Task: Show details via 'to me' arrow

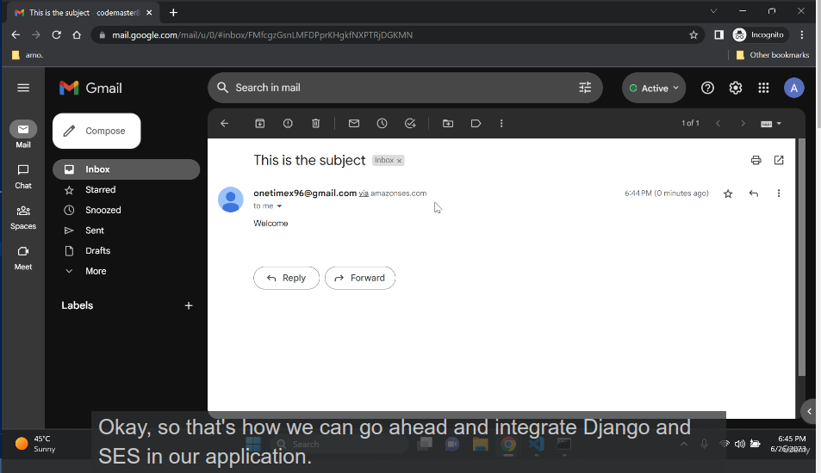Action: (x=280, y=206)
